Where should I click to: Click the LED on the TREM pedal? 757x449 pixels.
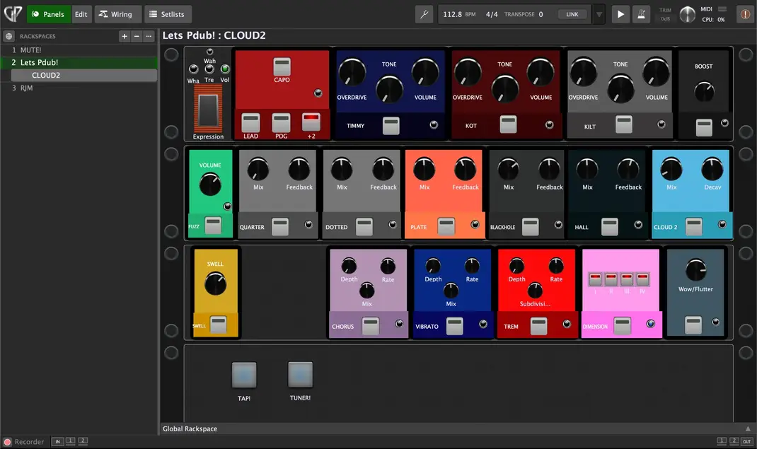(x=567, y=324)
